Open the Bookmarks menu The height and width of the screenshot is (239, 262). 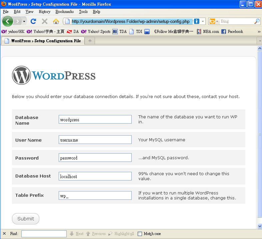[65, 12]
